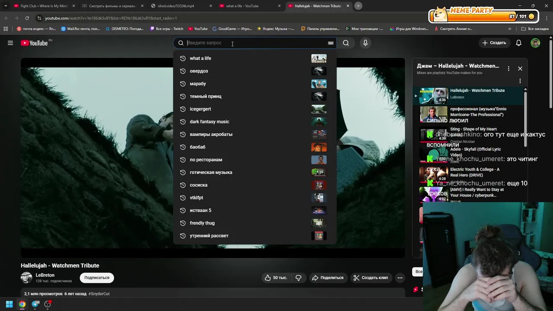Image resolution: width=553 pixels, height=311 pixels.
Task: Click the Chrome icon in the taskbar
Action: click(22, 304)
